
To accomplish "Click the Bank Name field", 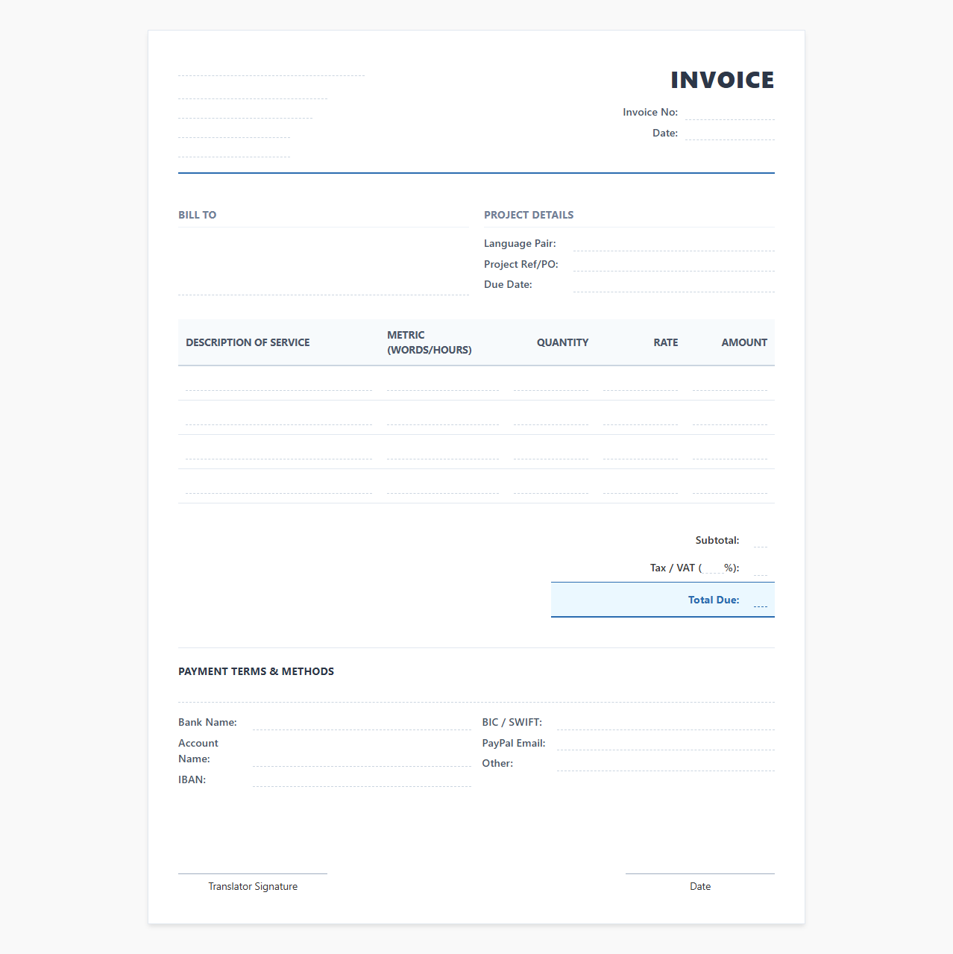I will (362, 722).
